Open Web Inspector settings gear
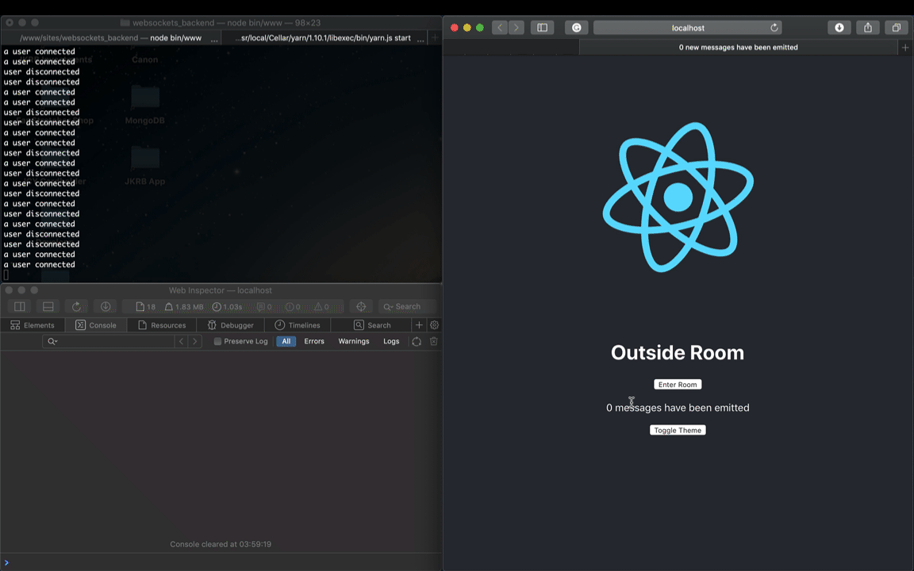Viewport: 914px width, 571px height. pos(434,325)
